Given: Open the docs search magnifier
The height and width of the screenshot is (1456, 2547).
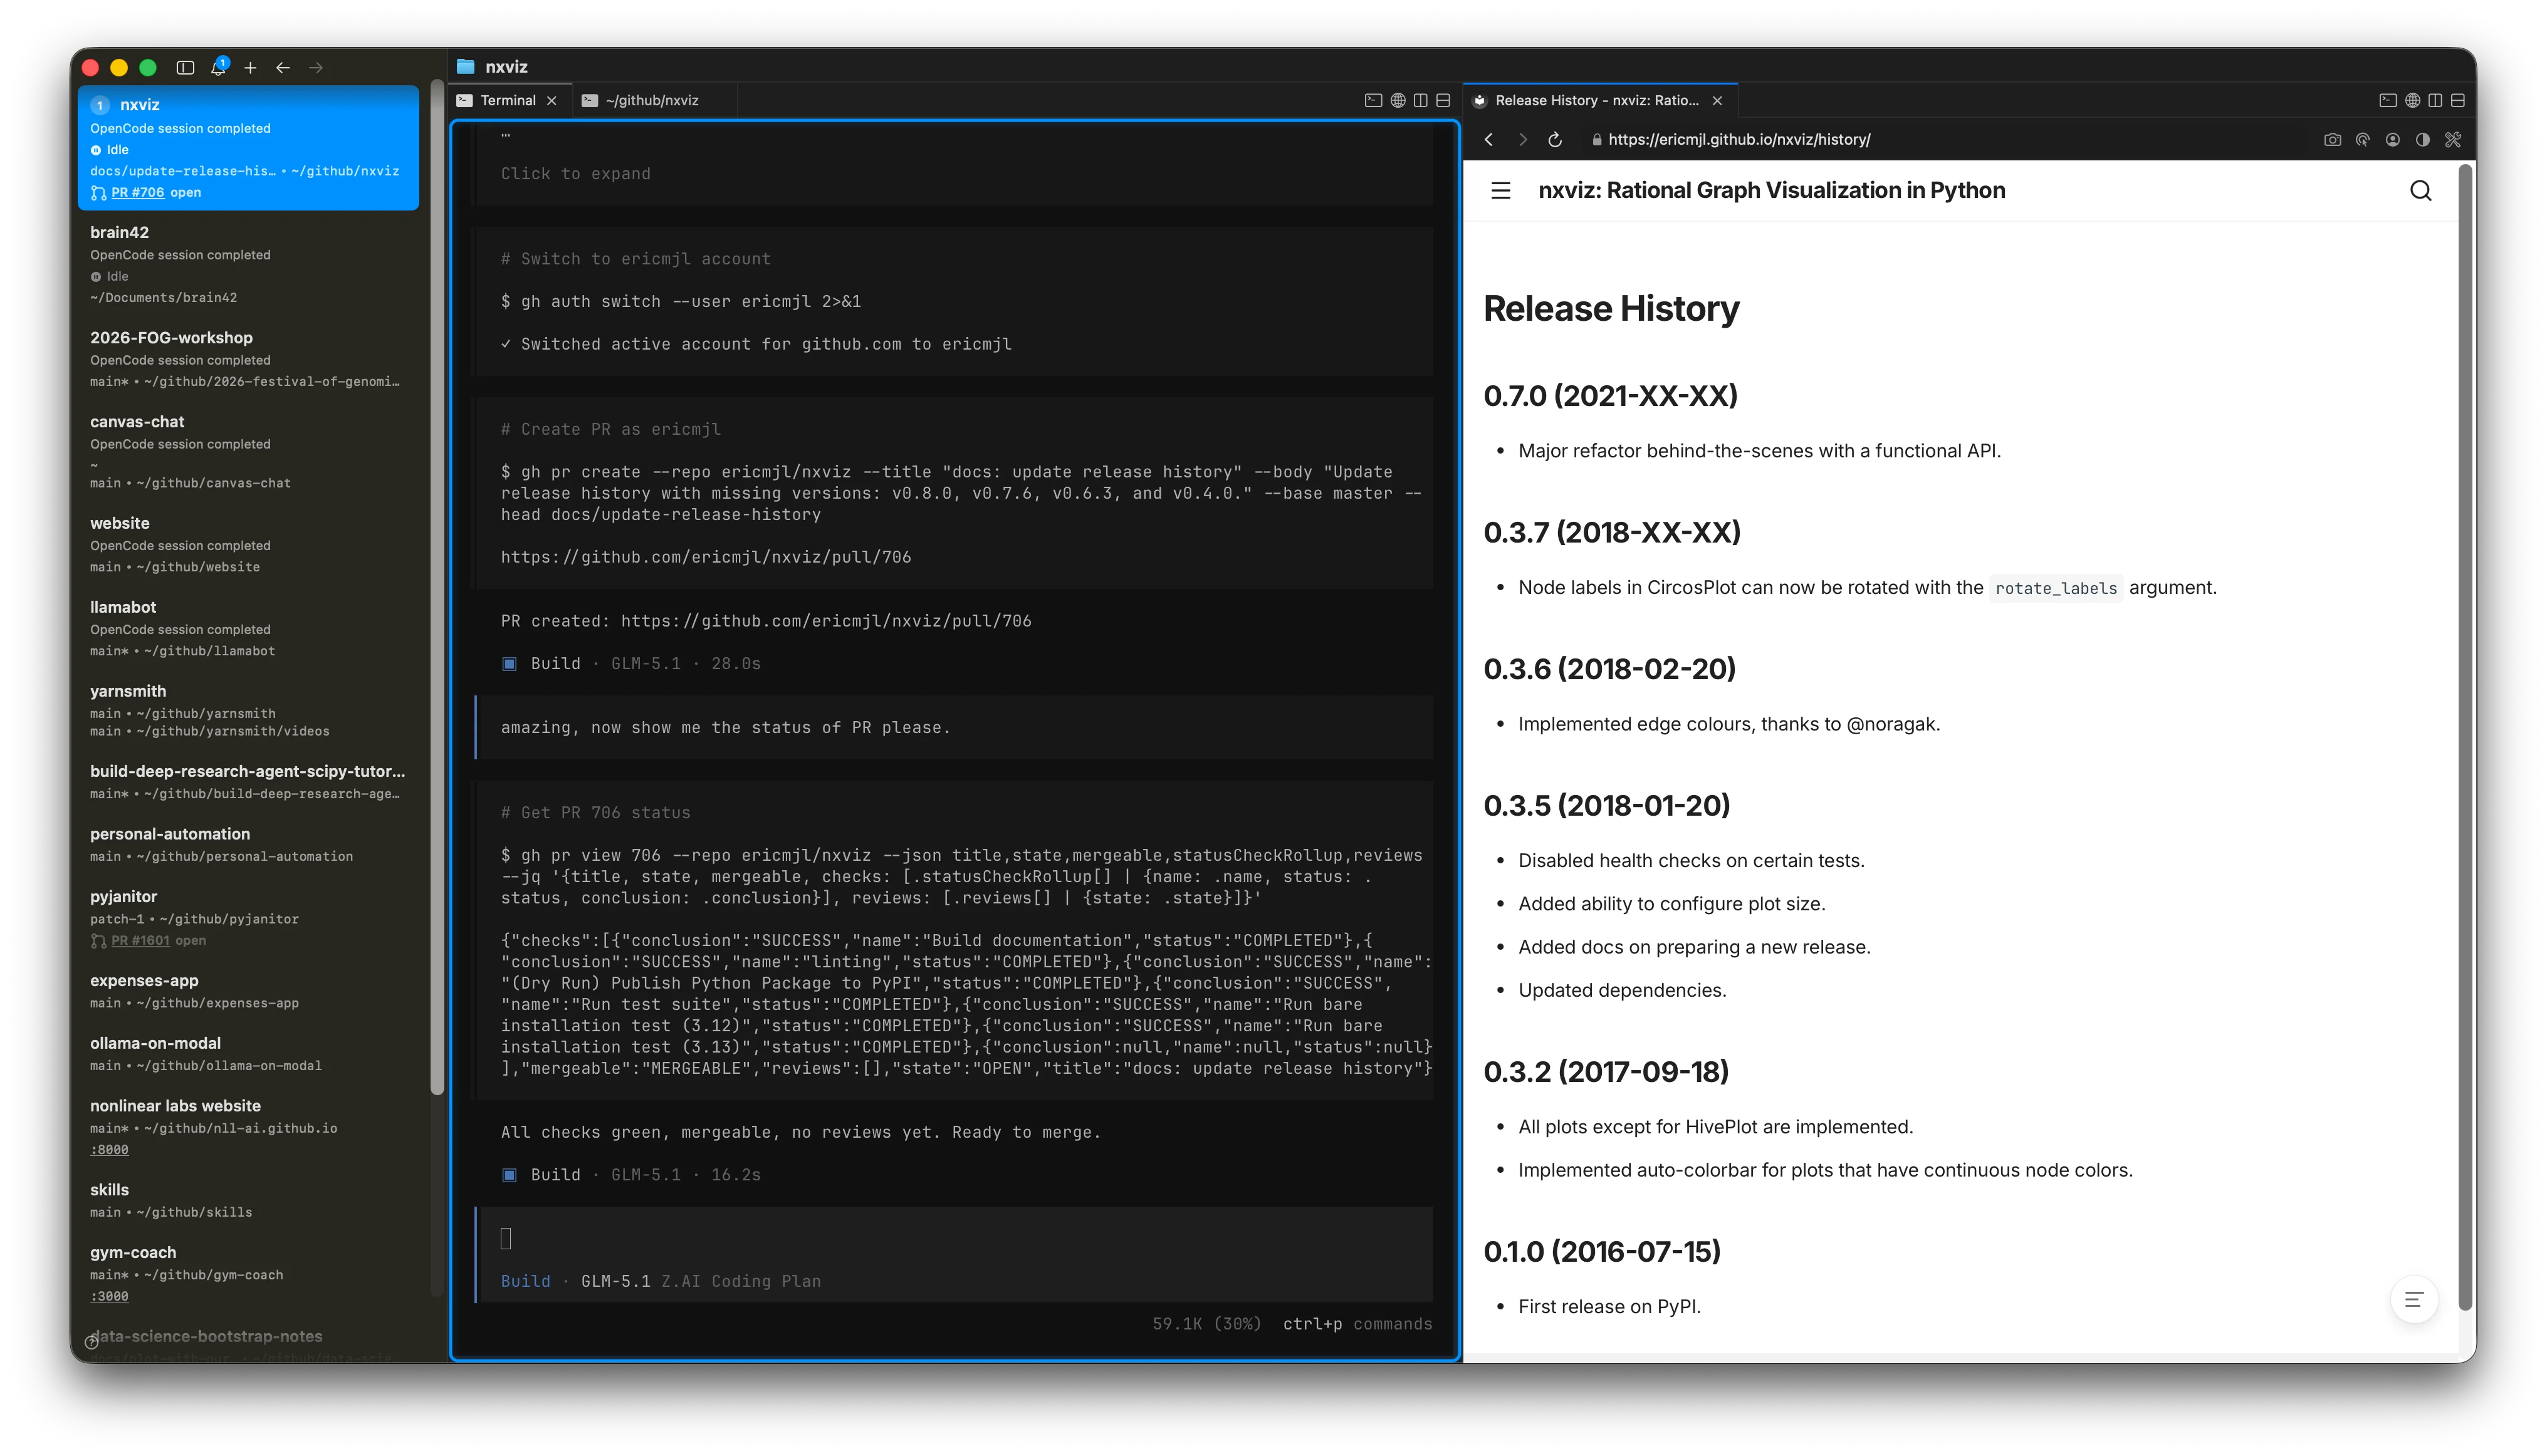Looking at the screenshot, I should click(2421, 191).
